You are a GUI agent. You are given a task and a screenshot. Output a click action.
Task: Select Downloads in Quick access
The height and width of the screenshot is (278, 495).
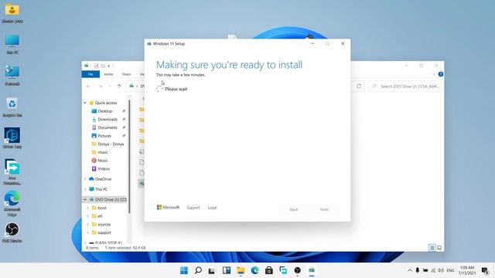pyautogui.click(x=108, y=119)
